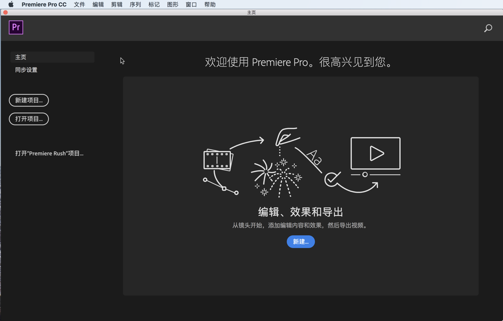Open the 窗口 menu
The image size is (503, 321).
point(191,4)
